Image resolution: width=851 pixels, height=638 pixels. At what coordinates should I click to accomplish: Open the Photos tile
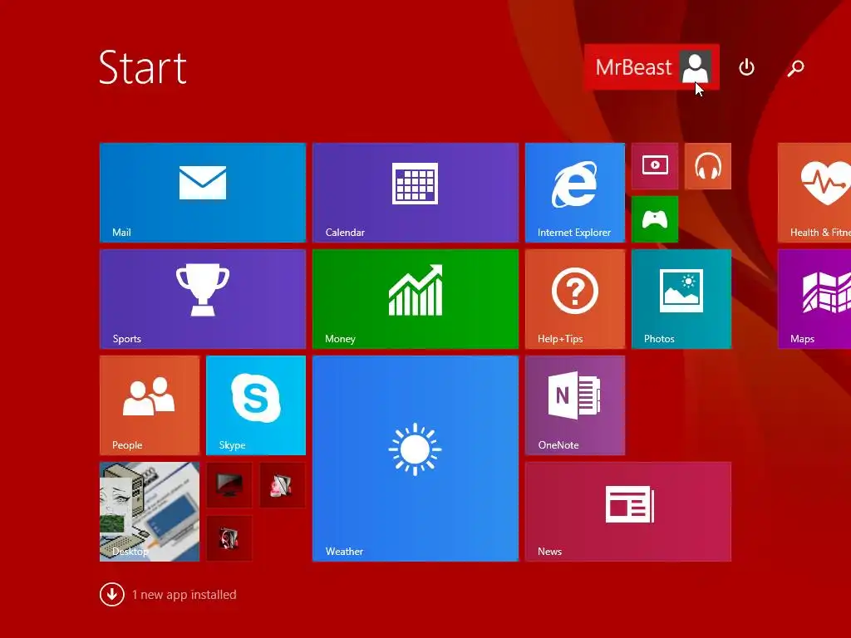point(681,299)
